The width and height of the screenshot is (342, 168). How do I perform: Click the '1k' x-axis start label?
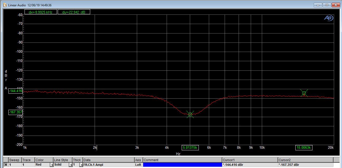(25, 148)
